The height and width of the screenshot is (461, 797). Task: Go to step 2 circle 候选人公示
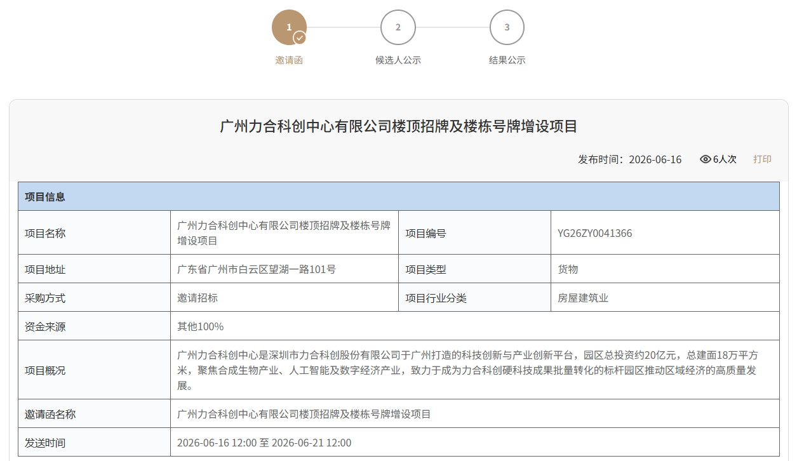coord(398,27)
